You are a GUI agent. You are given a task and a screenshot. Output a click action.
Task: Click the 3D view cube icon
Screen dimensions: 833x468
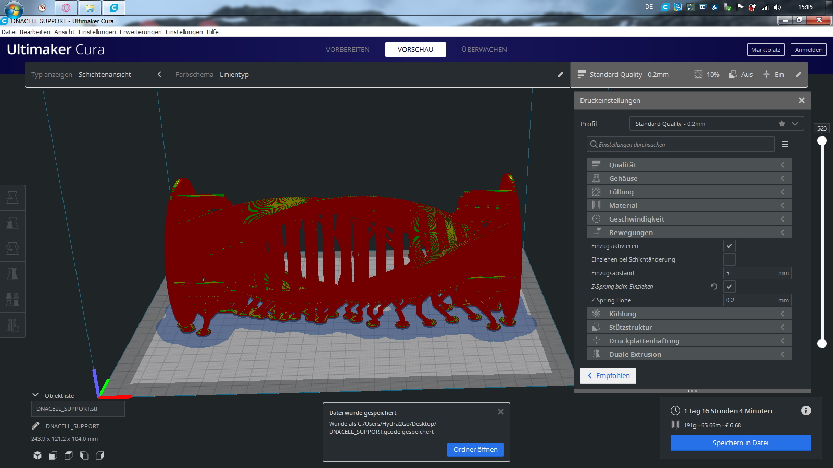[37, 456]
